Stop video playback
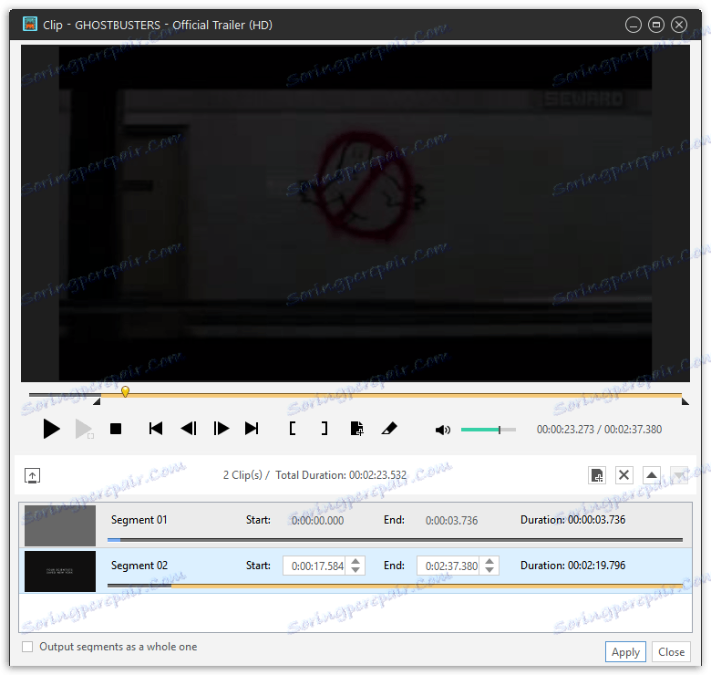711x675 pixels. coord(116,429)
